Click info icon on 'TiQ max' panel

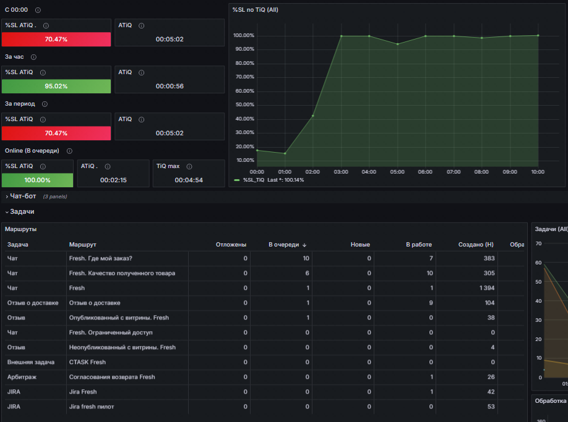coord(189,166)
